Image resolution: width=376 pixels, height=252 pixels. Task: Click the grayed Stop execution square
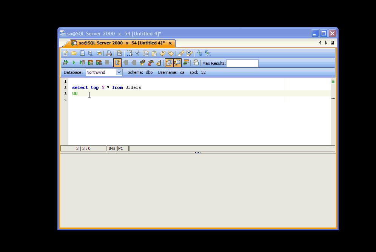[x=107, y=63]
